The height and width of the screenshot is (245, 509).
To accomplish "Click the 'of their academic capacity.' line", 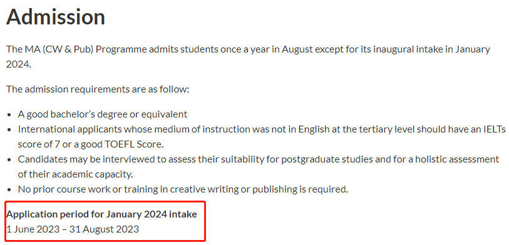I will (75, 174).
